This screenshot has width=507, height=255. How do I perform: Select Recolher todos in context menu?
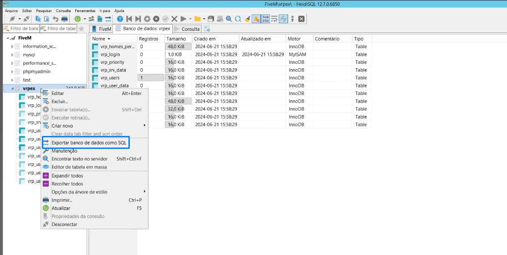tap(95, 184)
